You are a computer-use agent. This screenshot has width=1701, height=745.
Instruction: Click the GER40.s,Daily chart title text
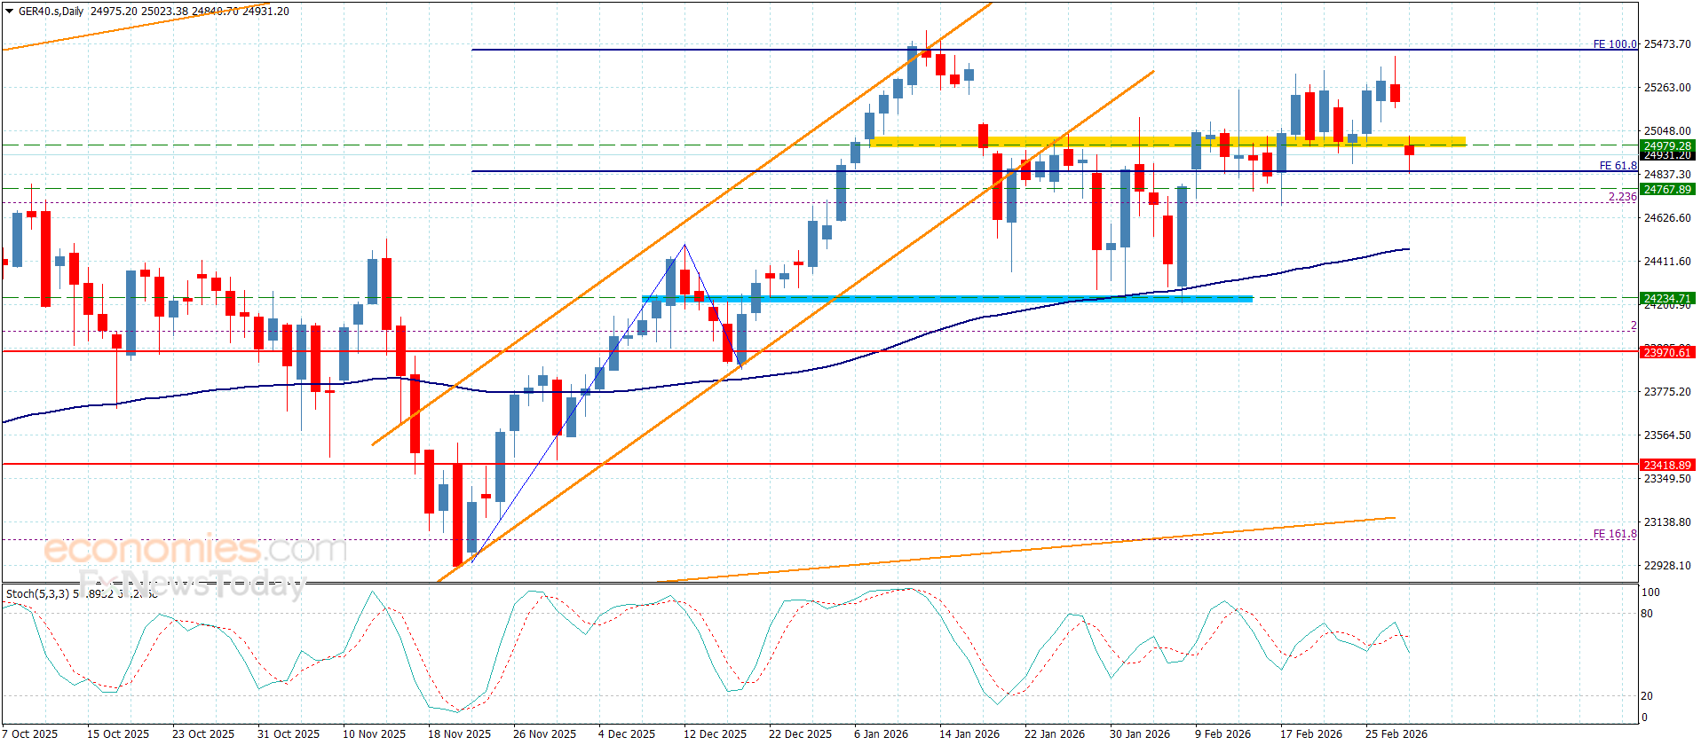click(x=51, y=12)
